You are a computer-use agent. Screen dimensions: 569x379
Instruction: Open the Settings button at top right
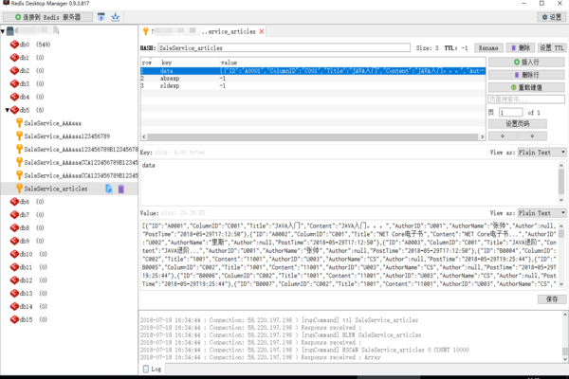(551, 17)
